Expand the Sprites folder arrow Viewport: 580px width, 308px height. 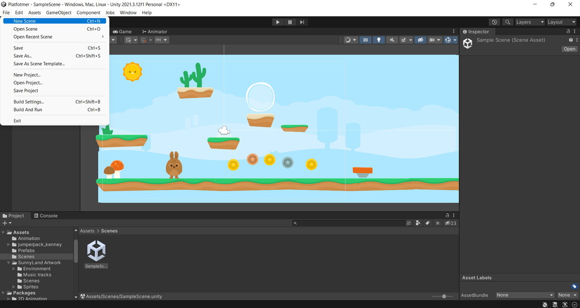tap(14, 287)
